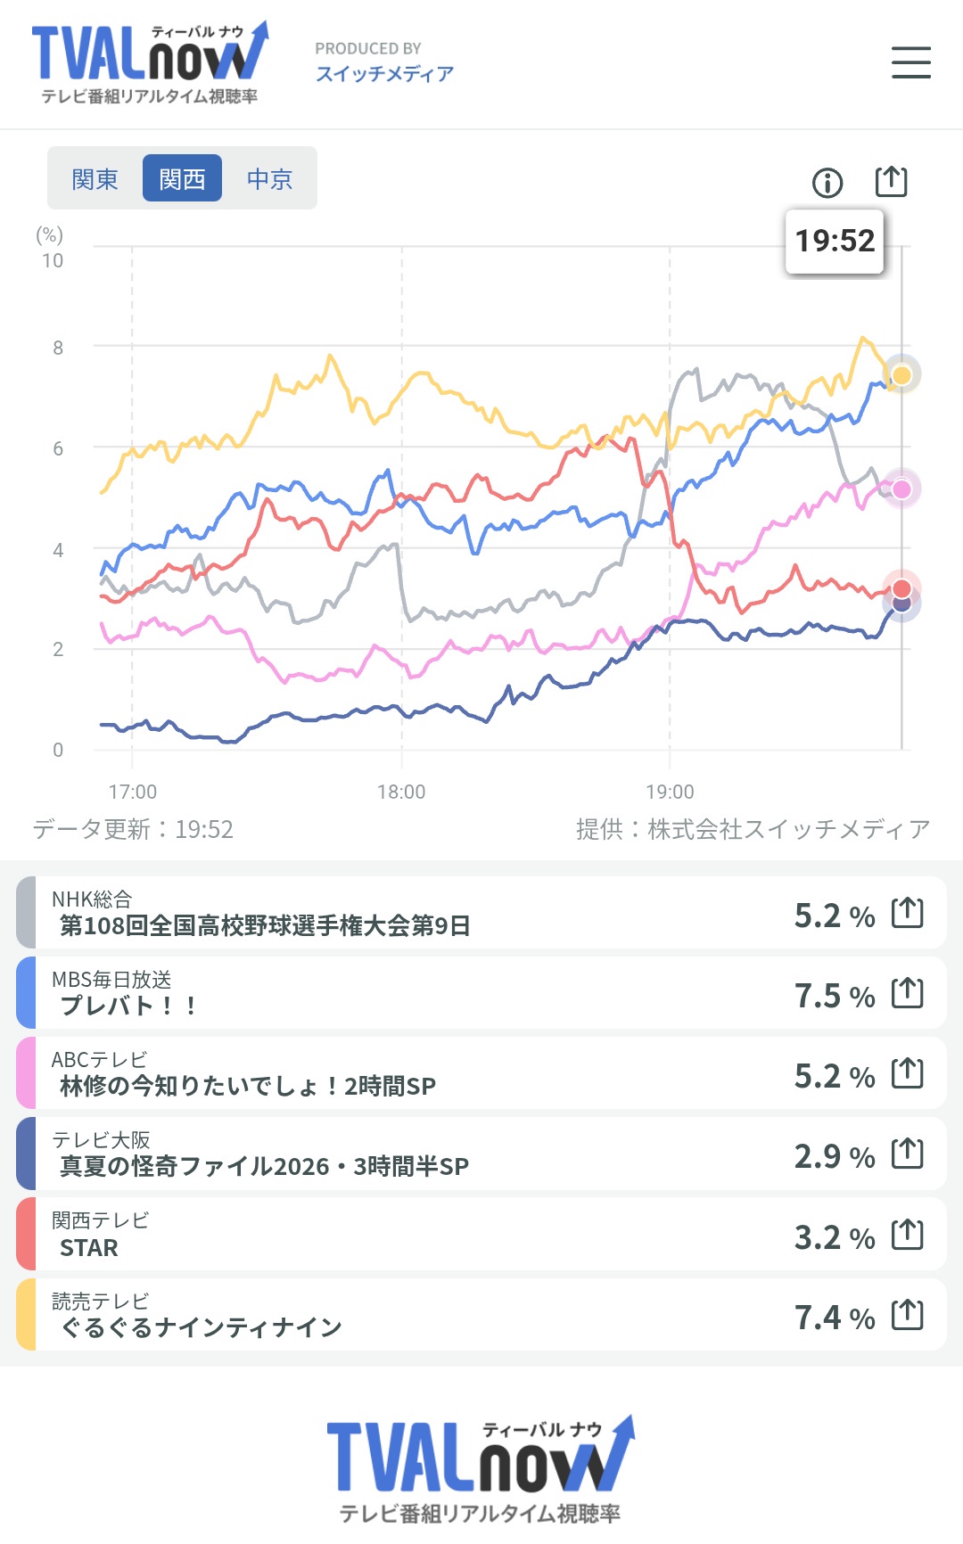Share the NHK総合 rating row
963x1544 pixels.
pyautogui.click(x=908, y=913)
